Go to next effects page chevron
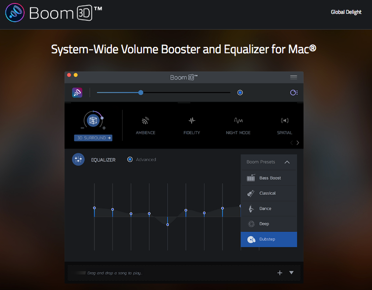 tap(298, 143)
